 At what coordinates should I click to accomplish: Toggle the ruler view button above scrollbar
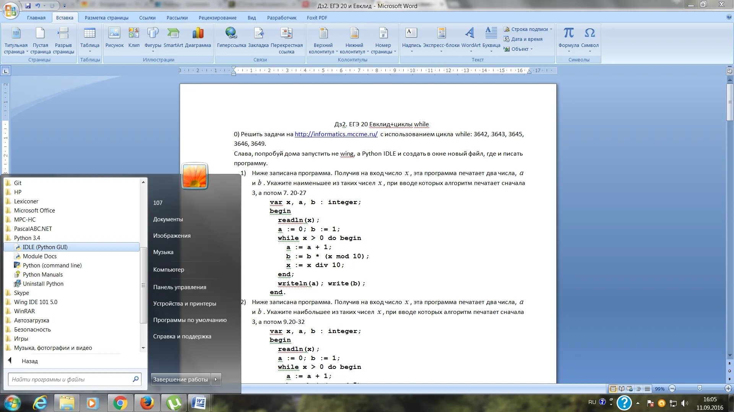tap(729, 71)
